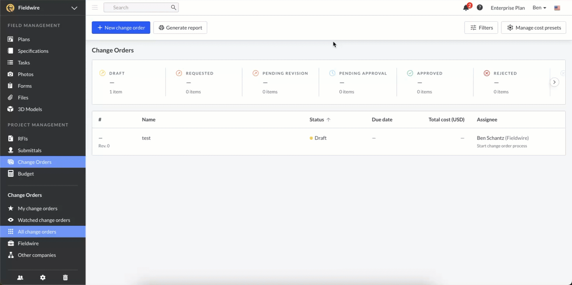This screenshot has width=572, height=285.
Task: Click the notifications bell icon
Action: (x=466, y=8)
